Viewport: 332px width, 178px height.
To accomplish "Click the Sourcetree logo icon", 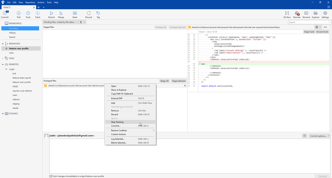I will pos(3,2).
